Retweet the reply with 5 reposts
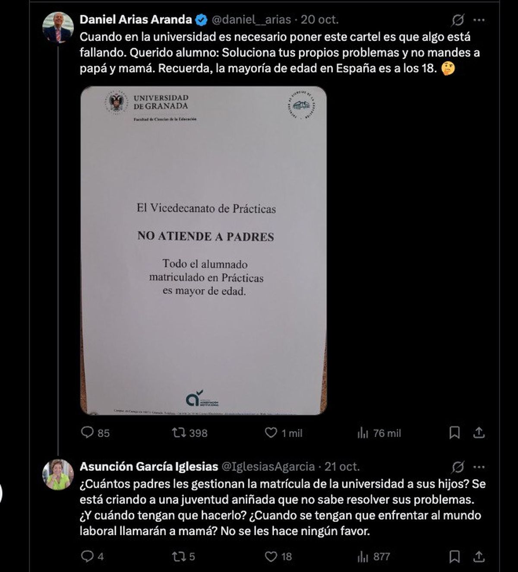The height and width of the screenshot is (572, 518). (x=184, y=556)
